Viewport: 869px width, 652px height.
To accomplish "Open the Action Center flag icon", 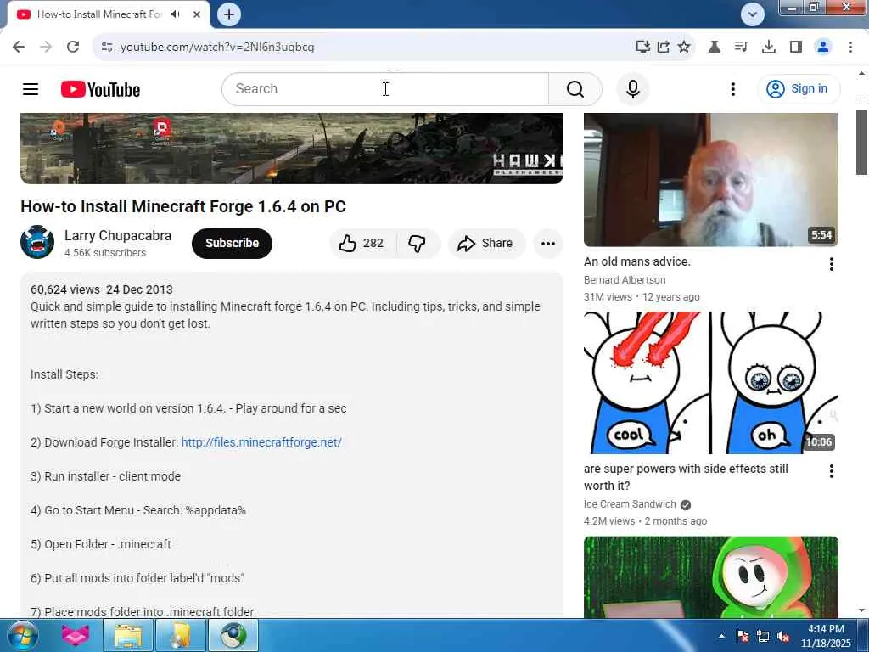I will [742, 636].
